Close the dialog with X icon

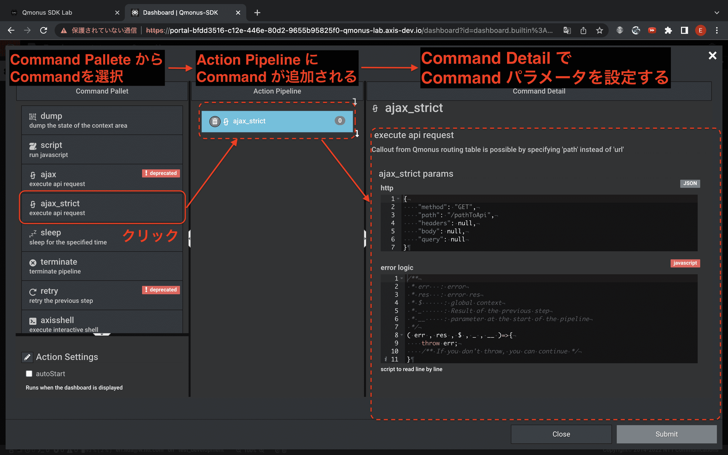pyautogui.click(x=712, y=55)
